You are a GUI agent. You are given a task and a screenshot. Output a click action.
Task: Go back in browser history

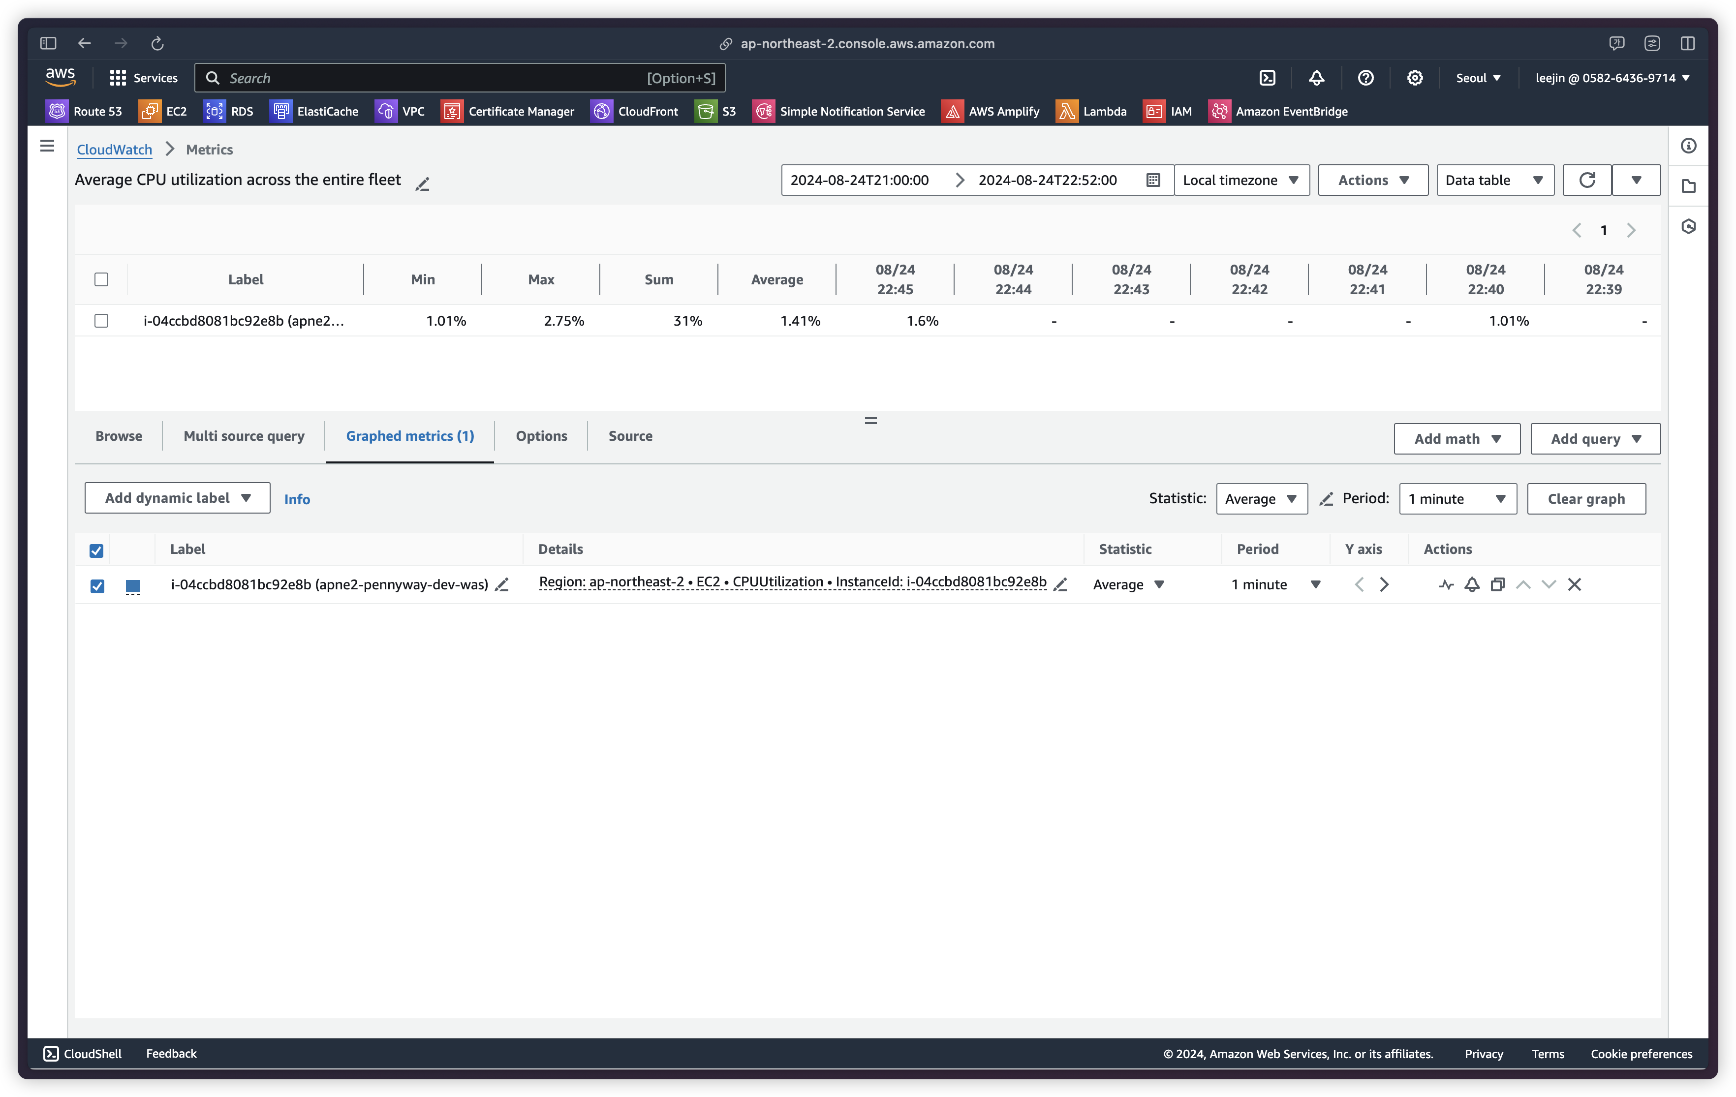[x=84, y=43]
